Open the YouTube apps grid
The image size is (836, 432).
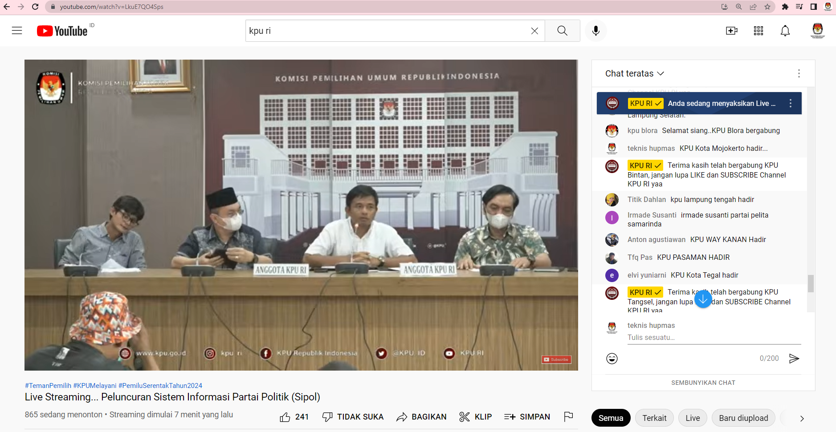pyautogui.click(x=758, y=31)
